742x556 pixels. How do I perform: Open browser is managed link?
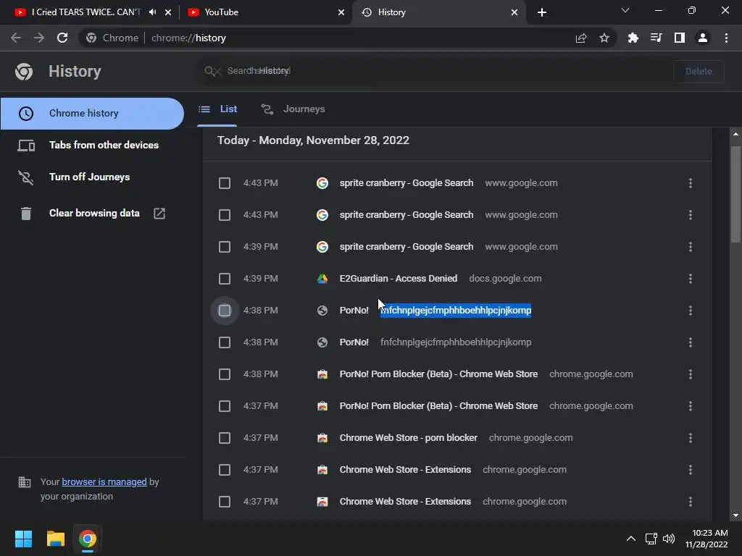coord(104,481)
